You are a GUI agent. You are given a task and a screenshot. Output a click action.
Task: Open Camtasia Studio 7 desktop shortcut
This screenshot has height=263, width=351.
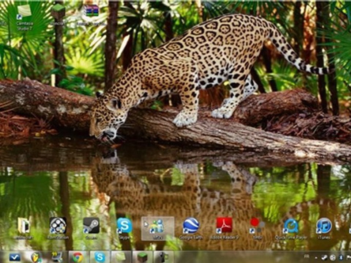click(24, 17)
